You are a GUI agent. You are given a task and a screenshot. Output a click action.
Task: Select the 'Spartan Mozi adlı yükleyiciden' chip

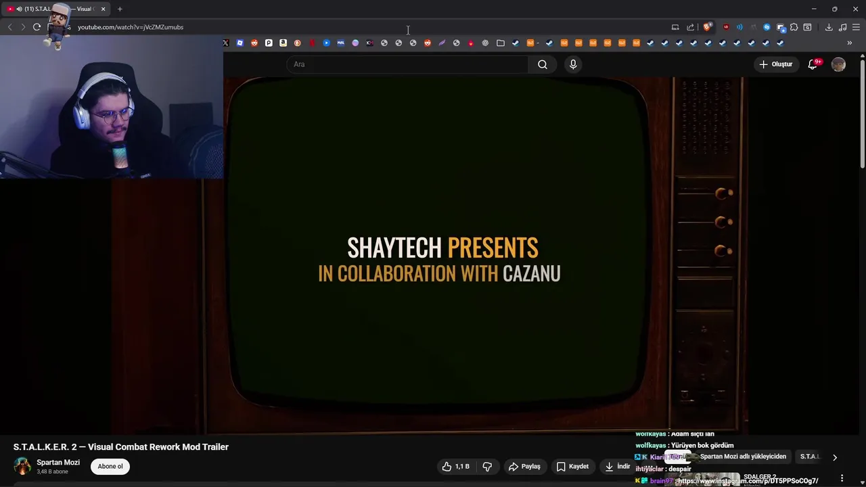743,457
